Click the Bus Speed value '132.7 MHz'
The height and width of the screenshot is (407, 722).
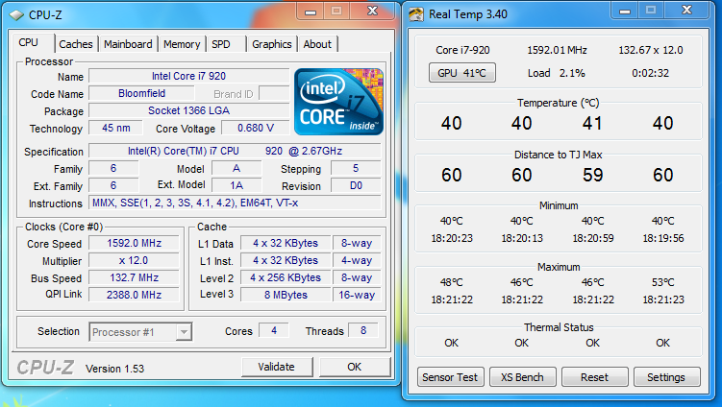click(134, 277)
